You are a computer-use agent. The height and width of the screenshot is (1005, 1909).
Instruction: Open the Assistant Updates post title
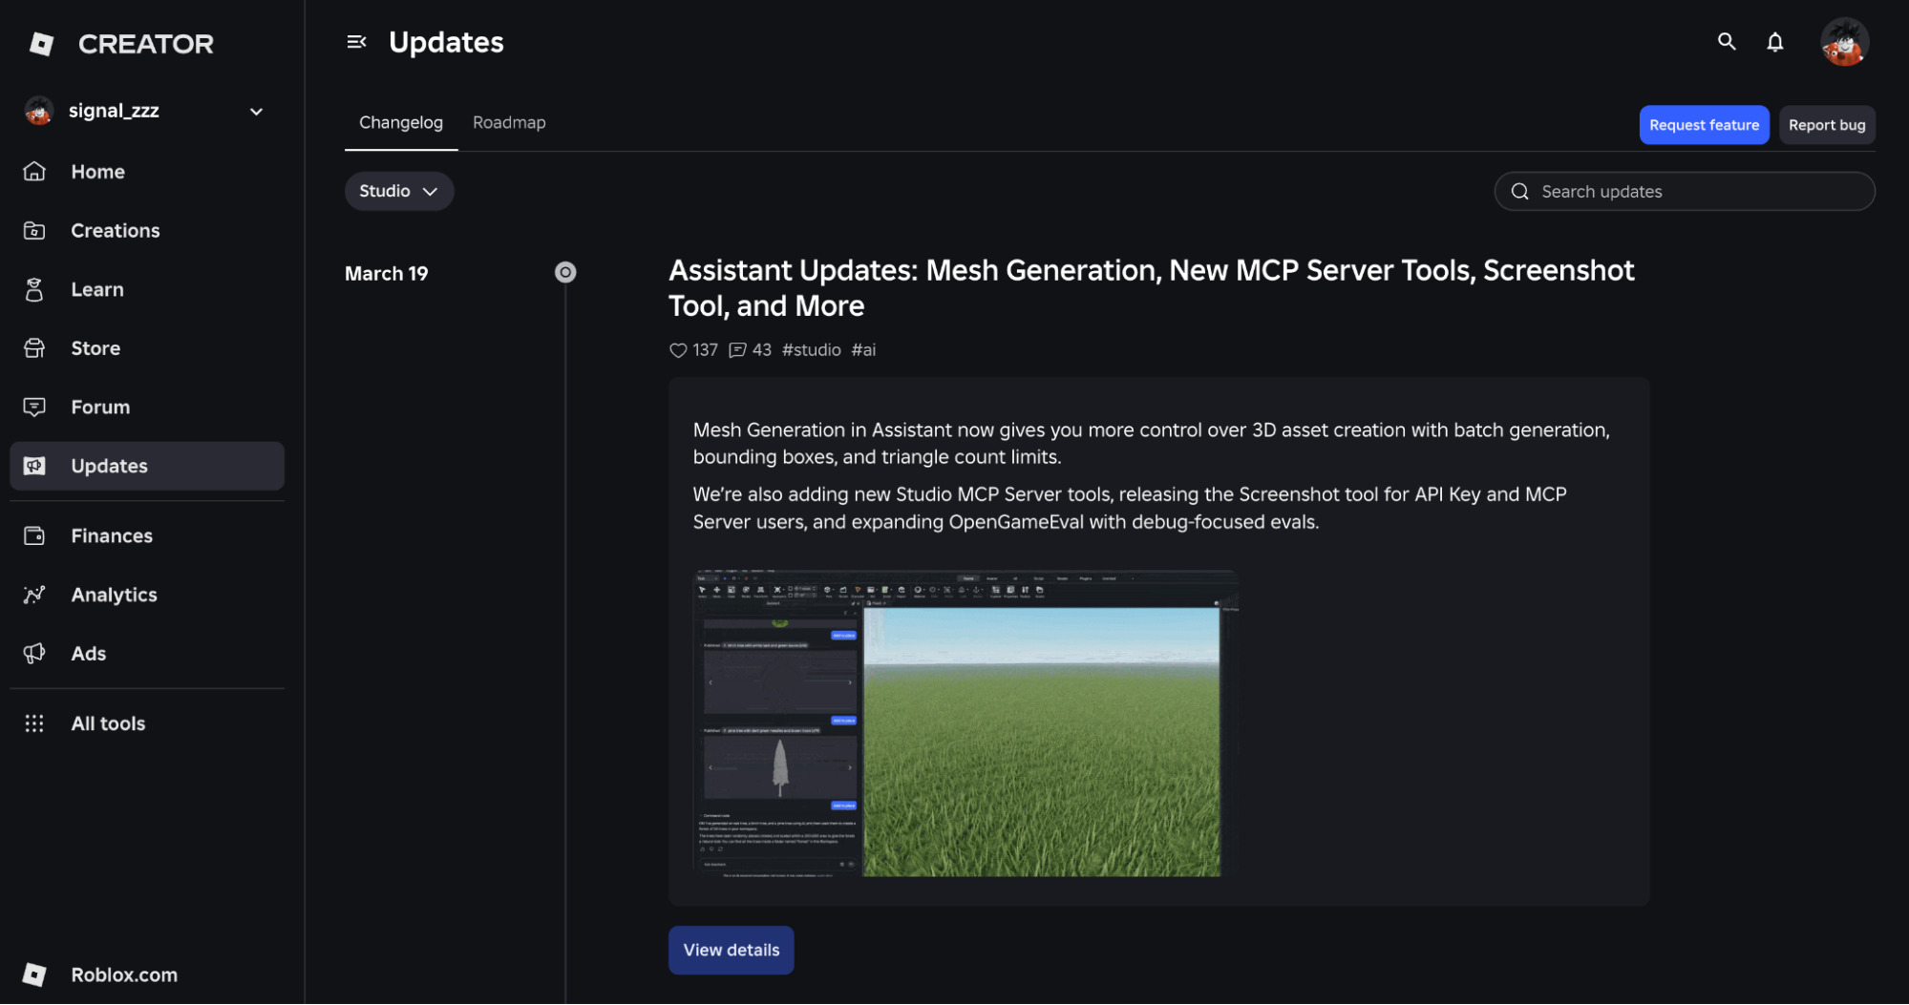[x=1151, y=288]
